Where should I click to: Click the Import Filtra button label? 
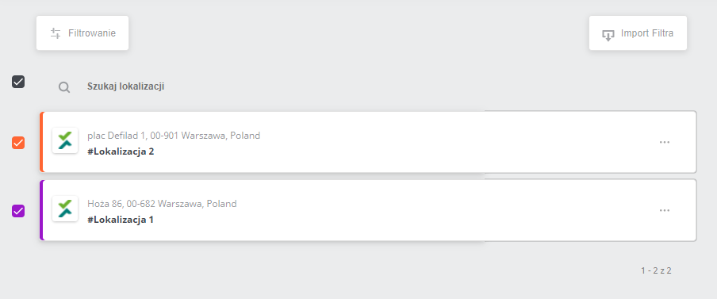point(646,33)
